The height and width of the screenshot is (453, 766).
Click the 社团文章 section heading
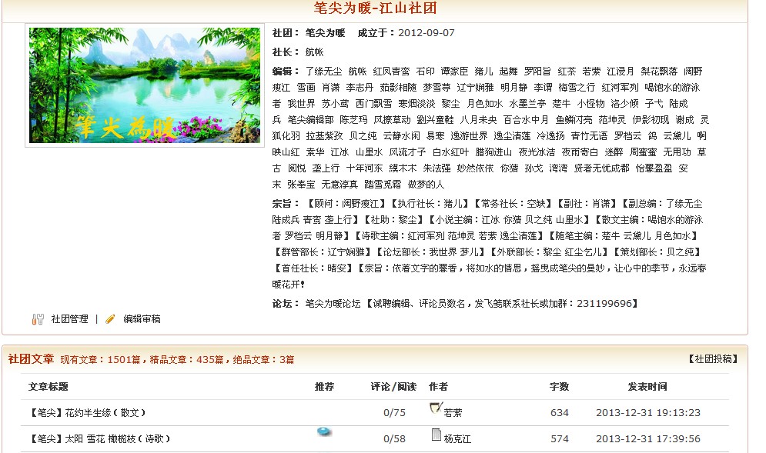point(31,359)
